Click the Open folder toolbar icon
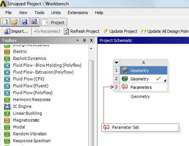 click(x=15, y=22)
